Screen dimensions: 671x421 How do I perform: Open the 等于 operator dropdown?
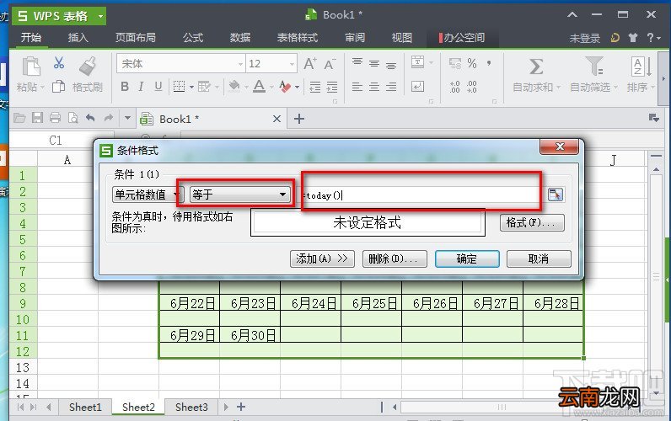tap(283, 195)
